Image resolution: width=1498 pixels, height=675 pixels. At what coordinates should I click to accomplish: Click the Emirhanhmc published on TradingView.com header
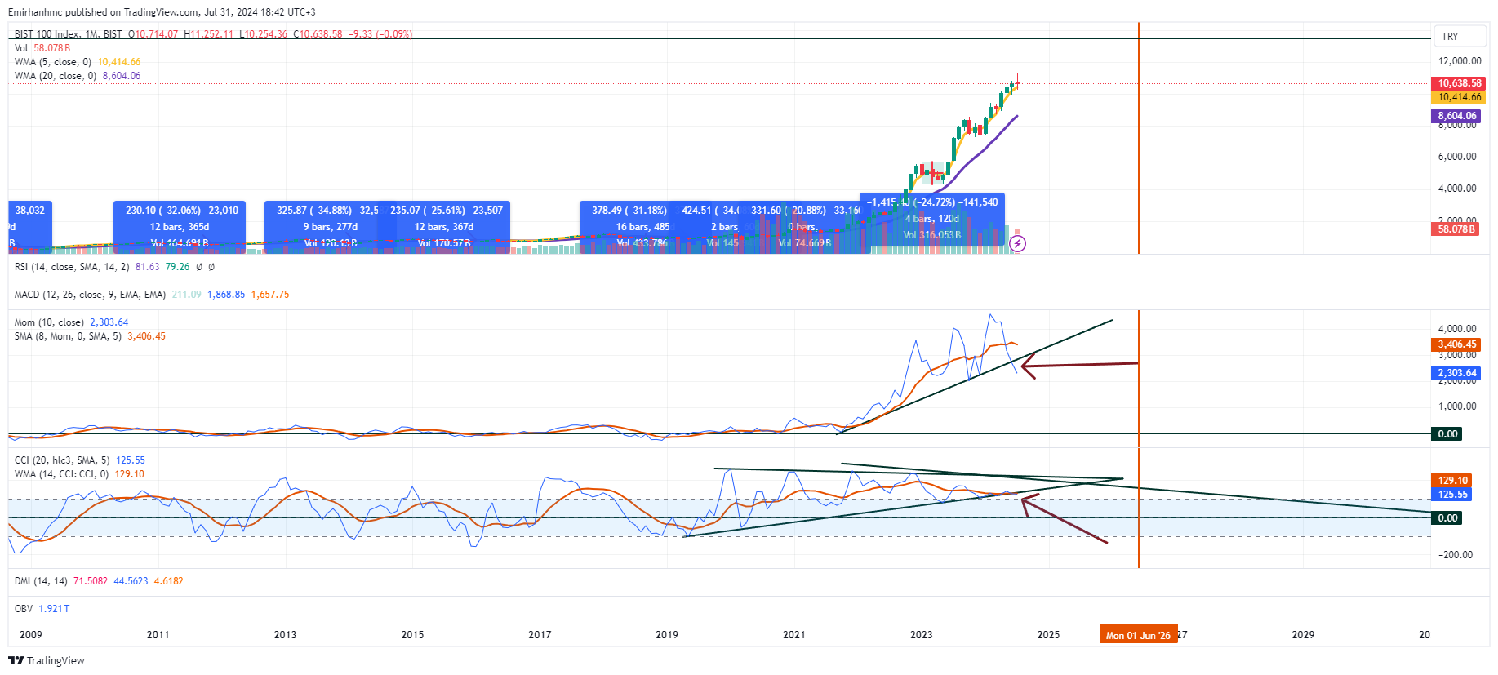click(x=162, y=12)
